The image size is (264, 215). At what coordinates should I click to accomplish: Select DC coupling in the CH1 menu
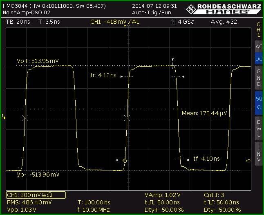coord(259,58)
